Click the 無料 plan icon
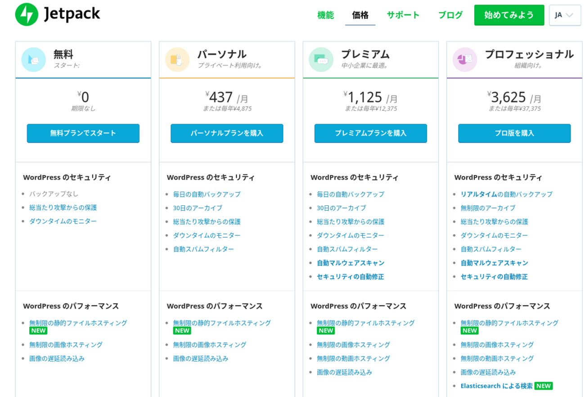The width and height of the screenshot is (585, 397). click(x=34, y=60)
